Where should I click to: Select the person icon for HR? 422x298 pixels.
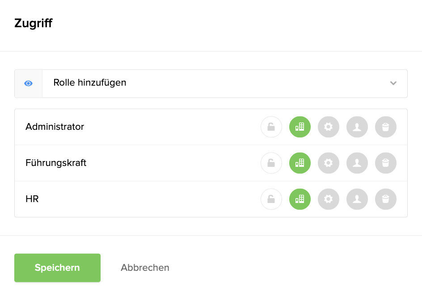[x=357, y=199]
